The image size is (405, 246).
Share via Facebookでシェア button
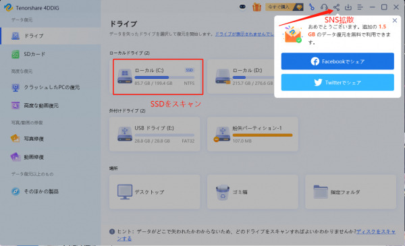click(x=337, y=61)
